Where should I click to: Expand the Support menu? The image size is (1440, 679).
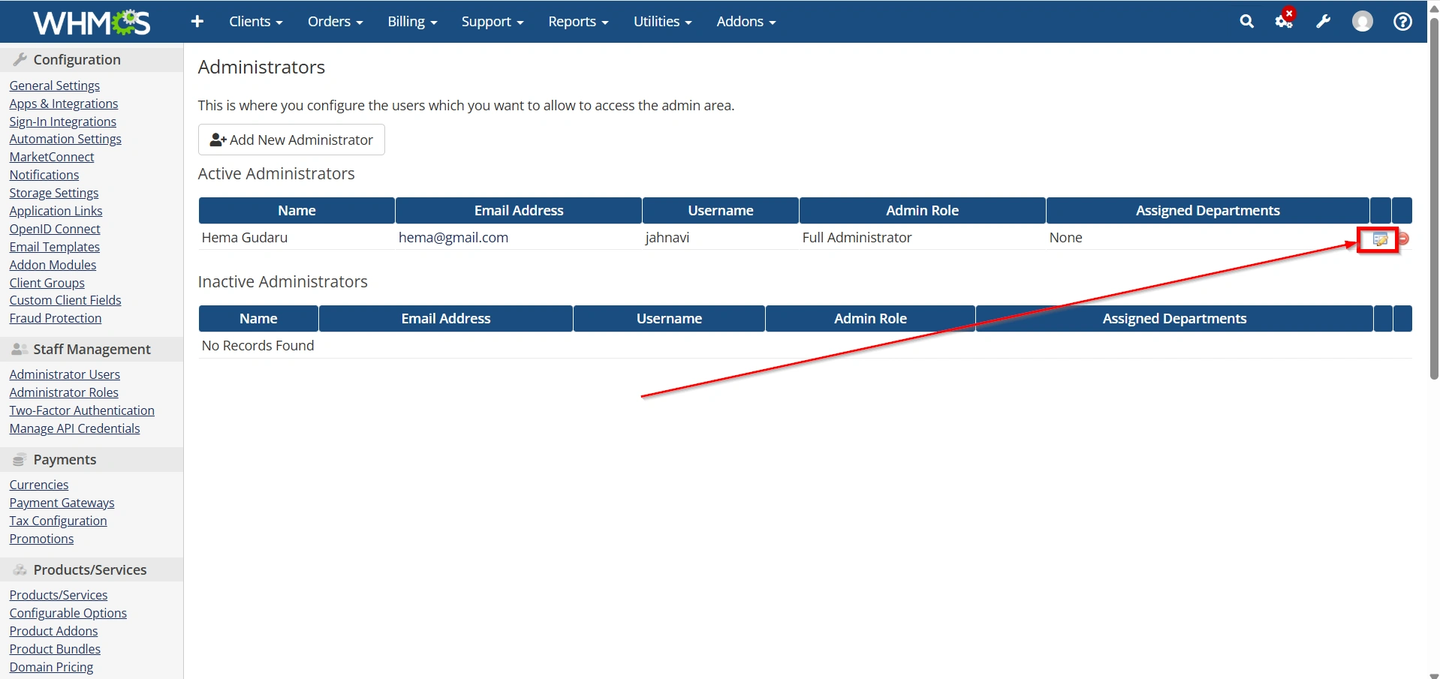click(x=493, y=22)
